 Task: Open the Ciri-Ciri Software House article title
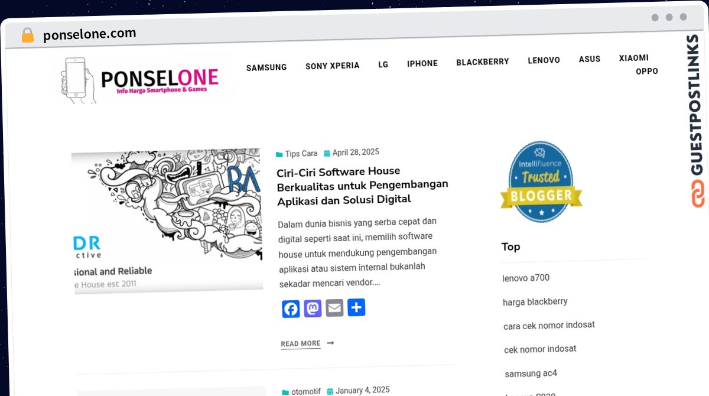point(362,186)
